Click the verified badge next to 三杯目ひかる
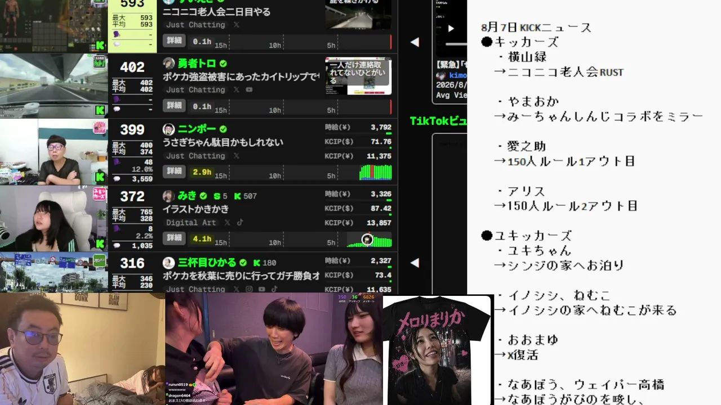Image resolution: width=721 pixels, height=405 pixels. tap(243, 263)
